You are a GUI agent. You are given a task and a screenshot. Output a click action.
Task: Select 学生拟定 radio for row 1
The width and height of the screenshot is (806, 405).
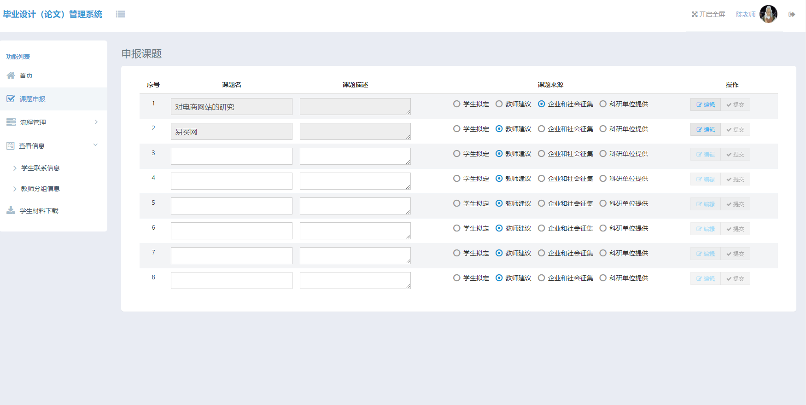(x=456, y=104)
